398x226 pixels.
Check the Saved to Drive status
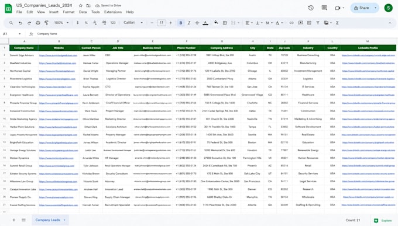pyautogui.click(x=108, y=5)
